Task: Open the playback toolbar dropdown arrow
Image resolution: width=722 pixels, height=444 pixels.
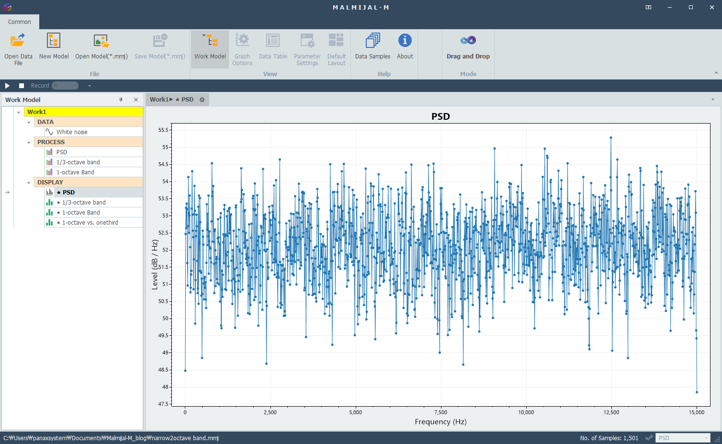Action: 89,86
